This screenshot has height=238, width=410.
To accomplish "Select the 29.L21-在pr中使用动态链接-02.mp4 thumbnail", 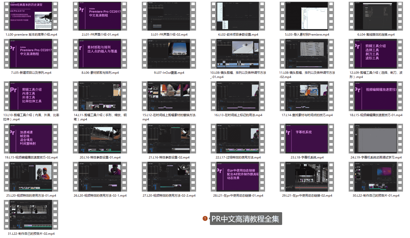I will (x=307, y=177).
